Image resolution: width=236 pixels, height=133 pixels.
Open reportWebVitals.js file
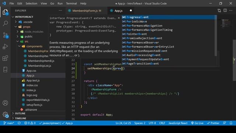coord(38,100)
